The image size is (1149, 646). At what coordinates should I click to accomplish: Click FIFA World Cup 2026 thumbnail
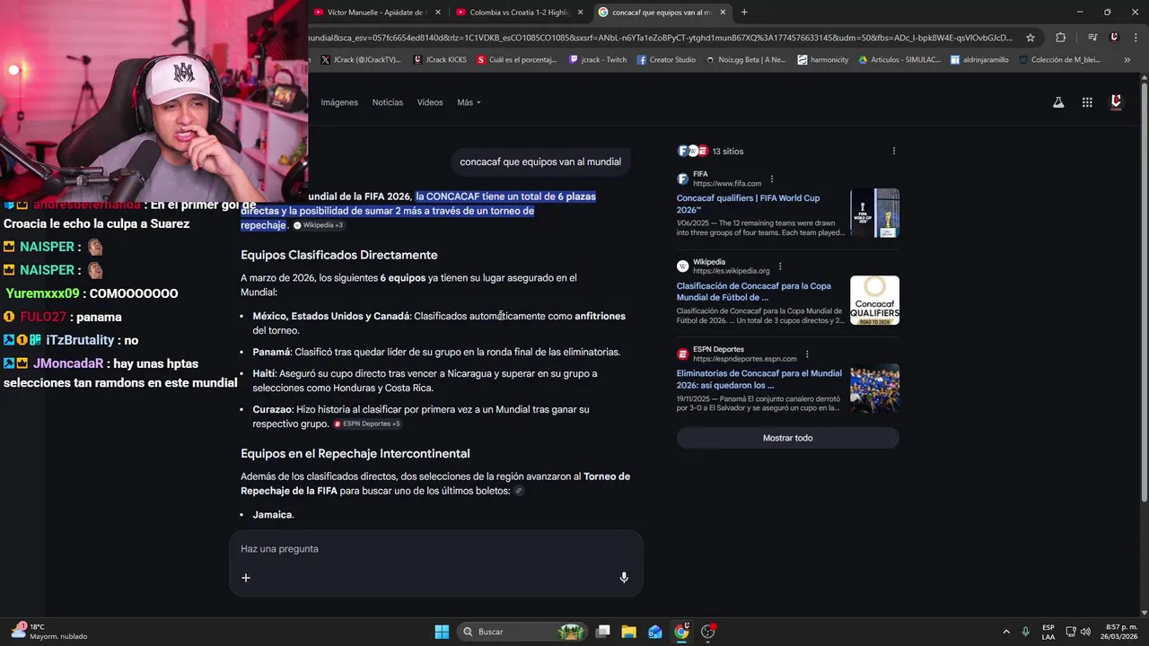[x=874, y=213]
